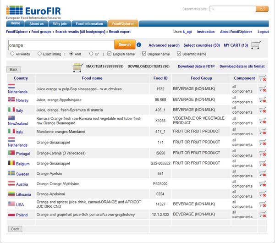This screenshot has height=243, width=275.
Task: Click the EuroFIR logo
Action: pyautogui.click(x=33, y=12)
